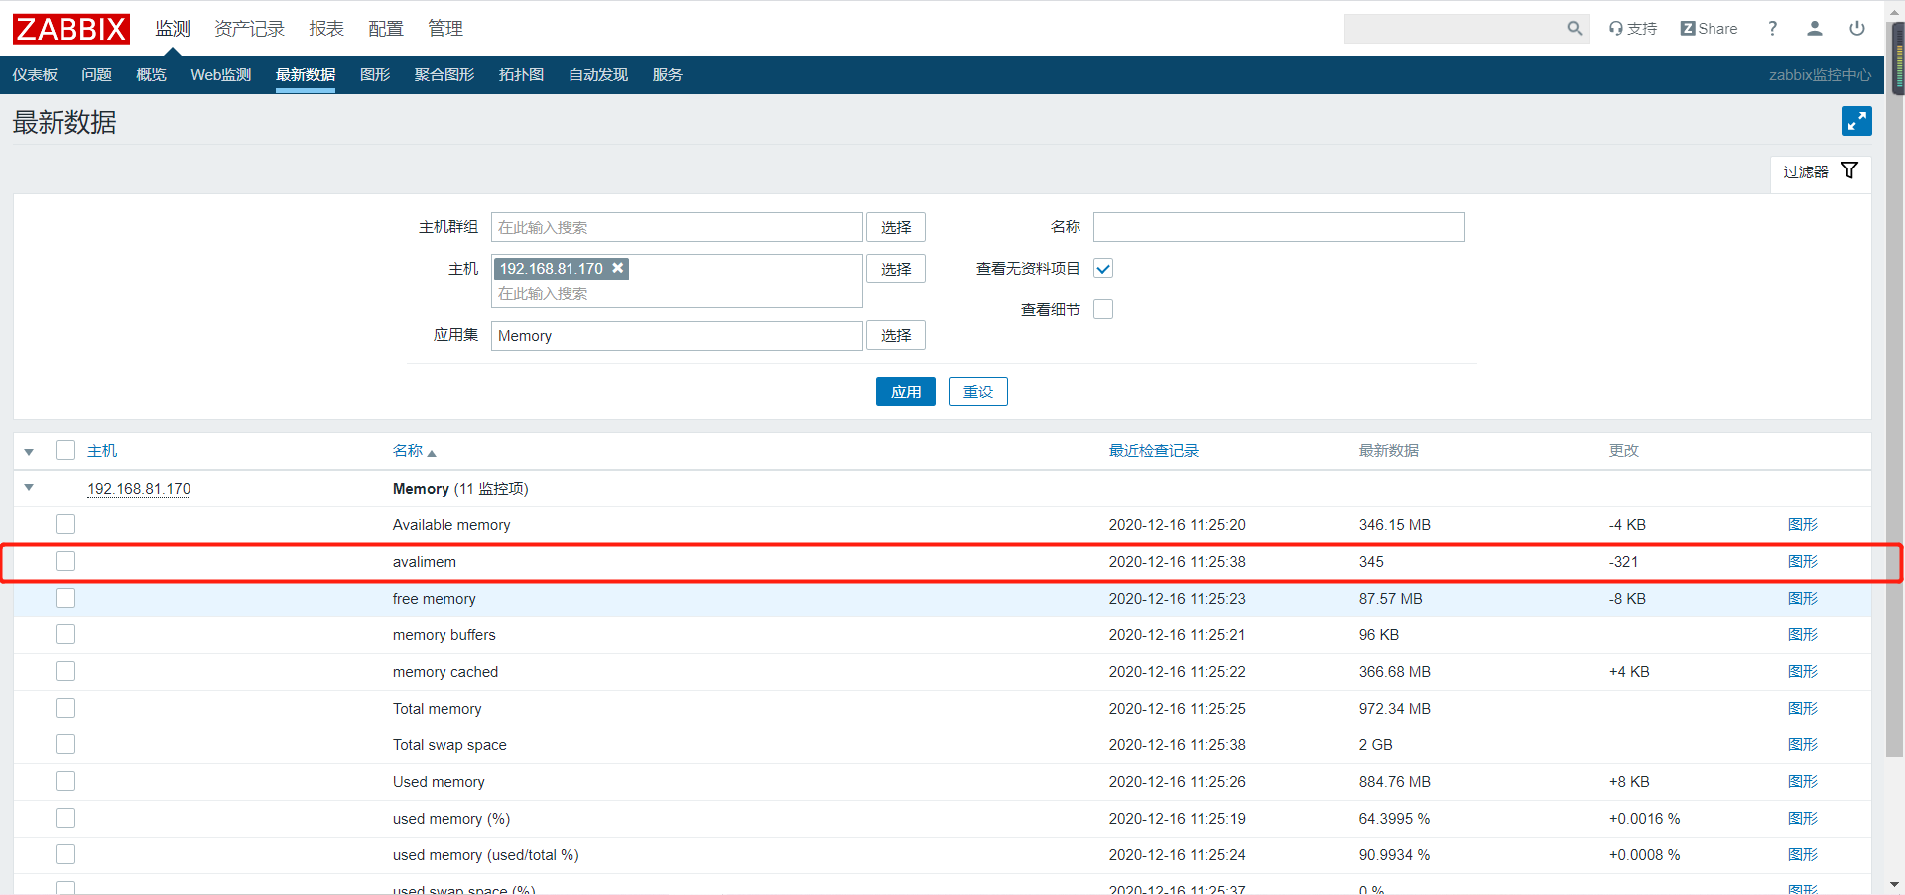This screenshot has height=895, width=1905.
Task: Click the search magnifier icon
Action: pos(1575,29)
